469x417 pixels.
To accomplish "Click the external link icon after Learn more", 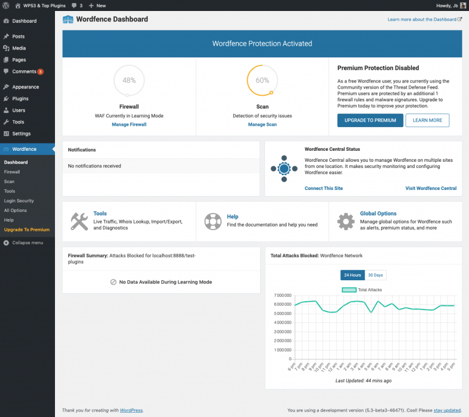I will pyautogui.click(x=460, y=19).
